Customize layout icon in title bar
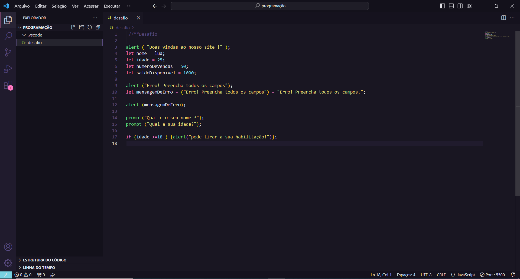This screenshot has height=279, width=520. (x=469, y=6)
